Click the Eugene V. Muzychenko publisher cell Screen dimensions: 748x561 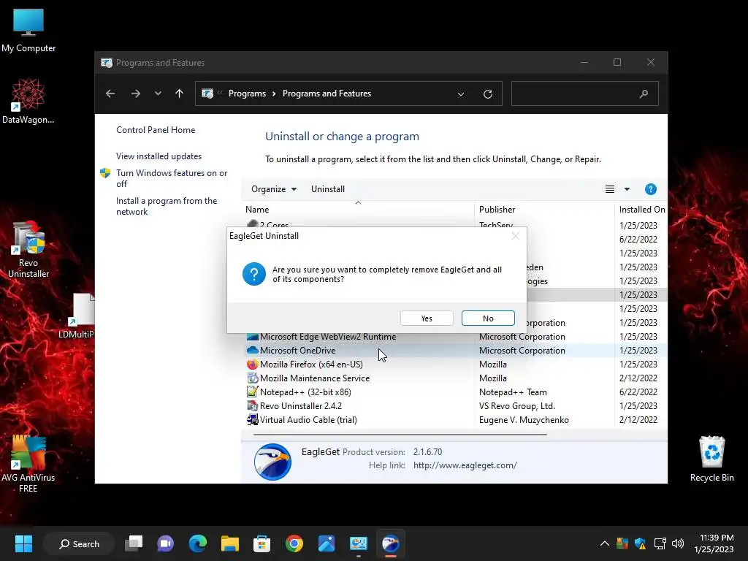524,420
